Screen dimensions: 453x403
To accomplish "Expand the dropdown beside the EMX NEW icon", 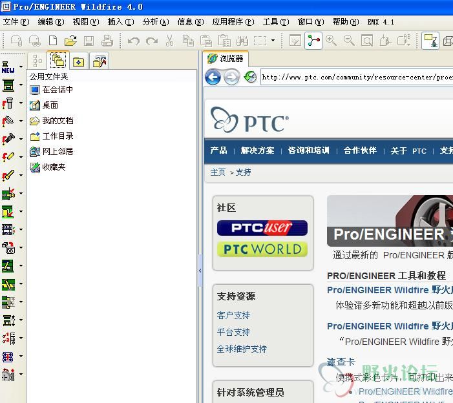I will point(21,67).
